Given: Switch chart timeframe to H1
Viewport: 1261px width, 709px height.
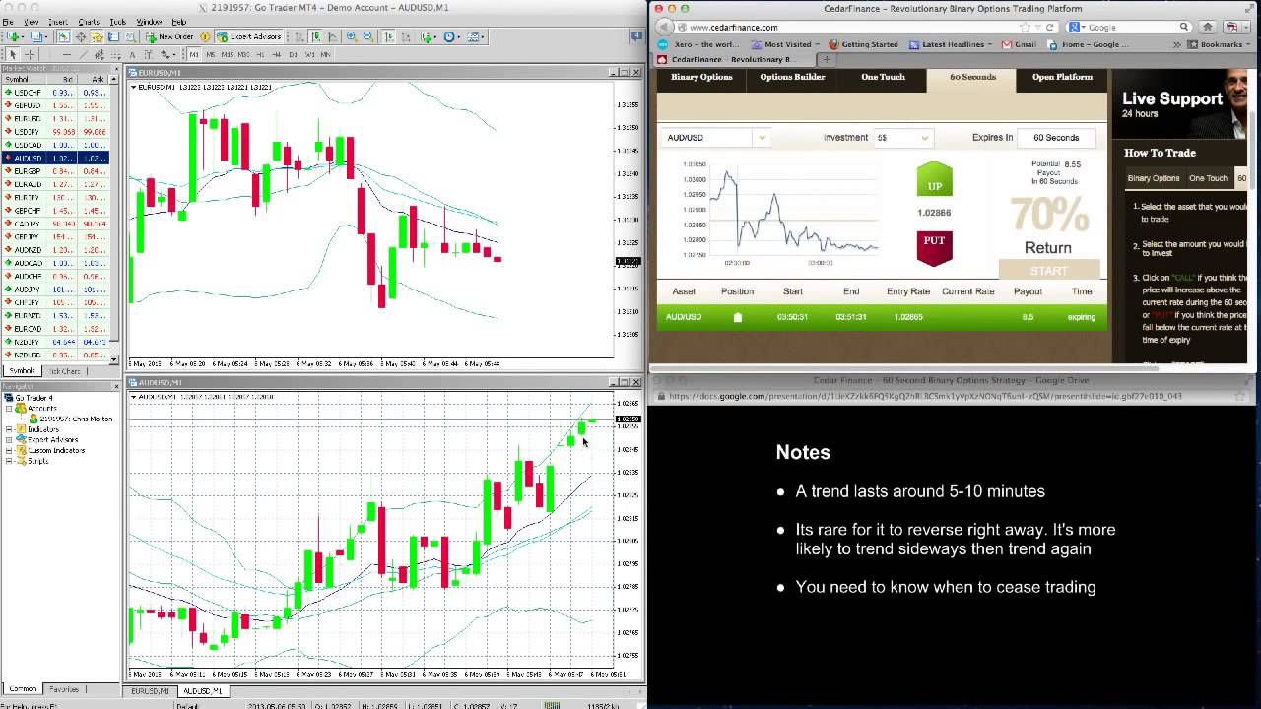Looking at the screenshot, I should [260, 54].
